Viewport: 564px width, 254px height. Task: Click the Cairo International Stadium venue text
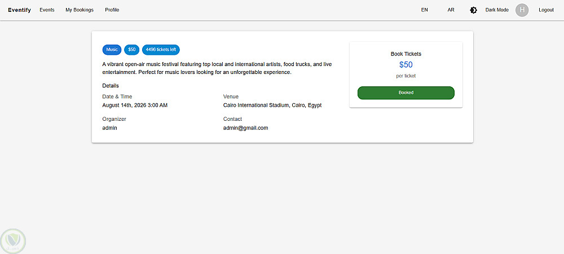point(272,105)
